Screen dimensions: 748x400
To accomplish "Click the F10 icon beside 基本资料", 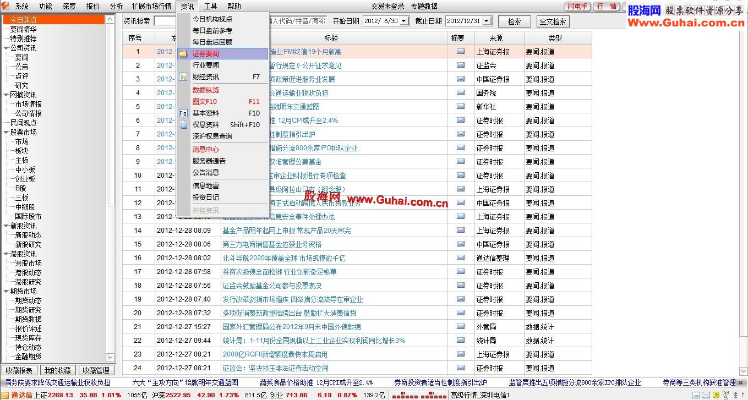I will (x=183, y=113).
